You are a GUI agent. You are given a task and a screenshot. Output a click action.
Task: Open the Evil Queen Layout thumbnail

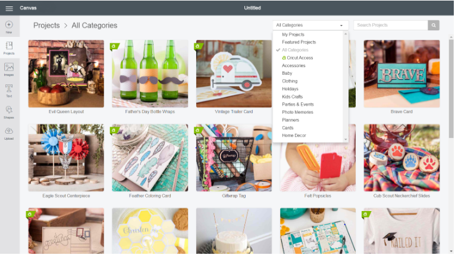(66, 74)
